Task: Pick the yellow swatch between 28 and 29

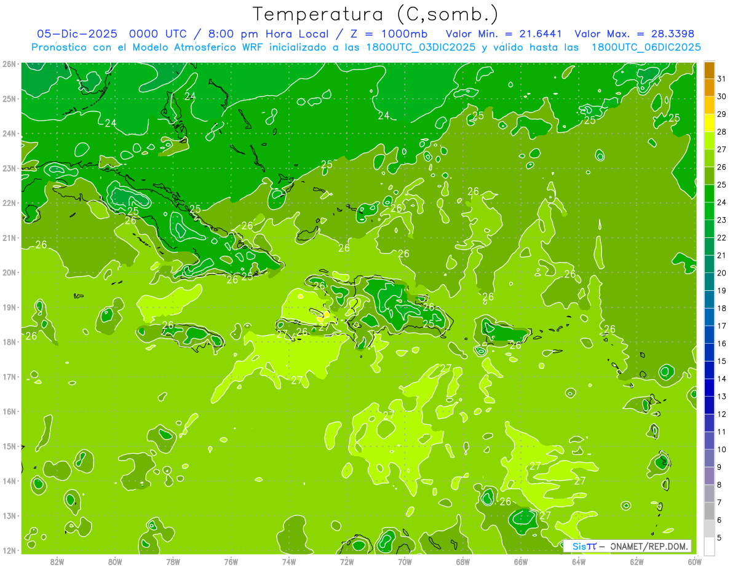Action: tap(709, 123)
